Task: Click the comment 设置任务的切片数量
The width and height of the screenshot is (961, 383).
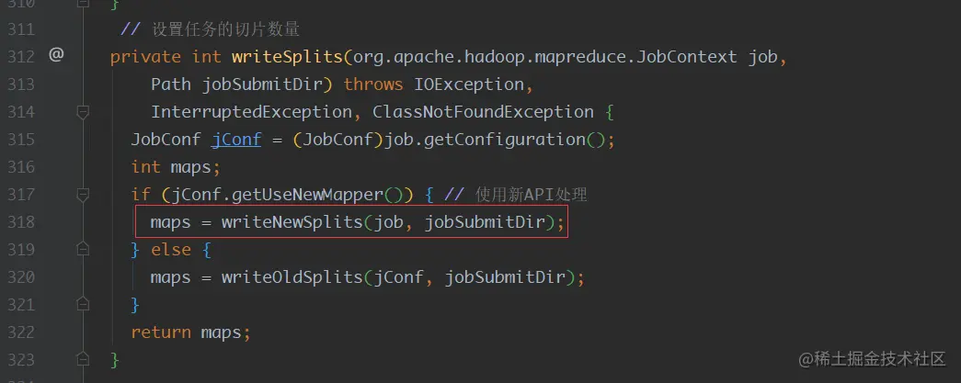Action: coord(225,28)
